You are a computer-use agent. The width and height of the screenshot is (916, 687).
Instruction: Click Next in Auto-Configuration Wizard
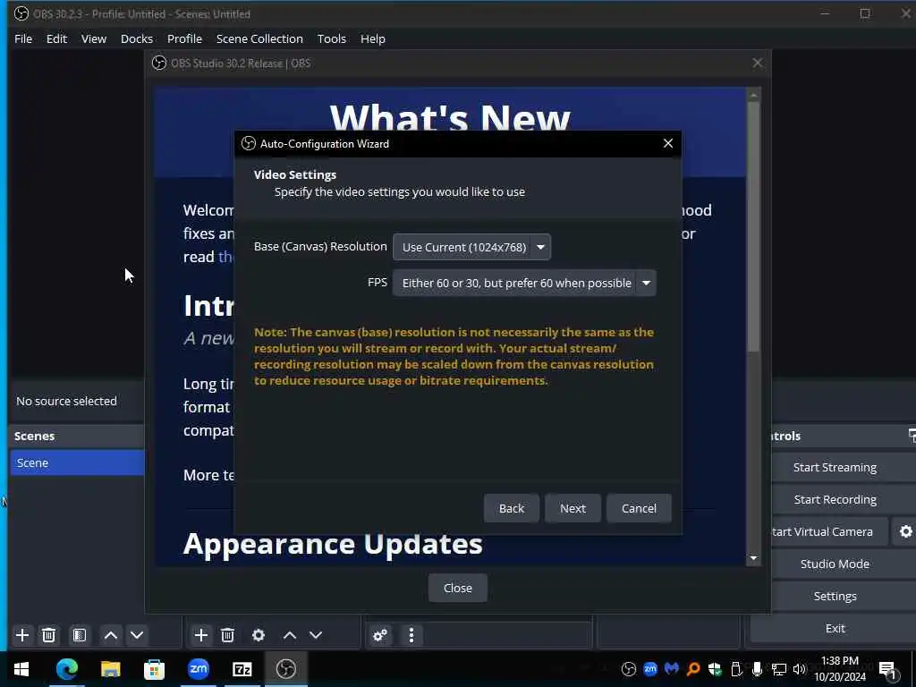572,508
